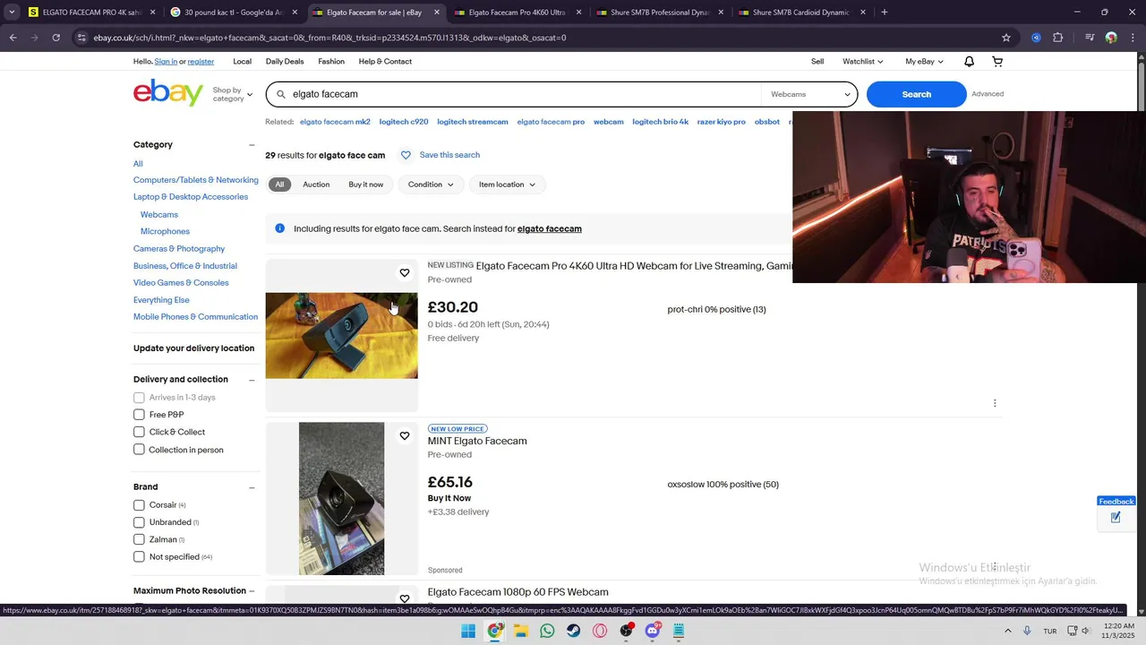Switch to Shure SM7B Professional Dynamic tab
The image size is (1146, 645).
click(x=659, y=13)
